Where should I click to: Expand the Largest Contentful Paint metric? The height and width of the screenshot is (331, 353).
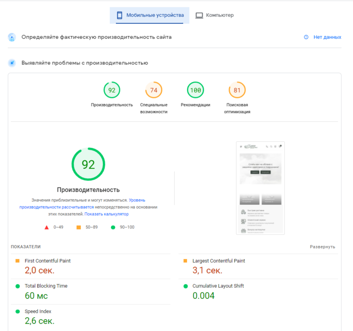[x=219, y=261]
